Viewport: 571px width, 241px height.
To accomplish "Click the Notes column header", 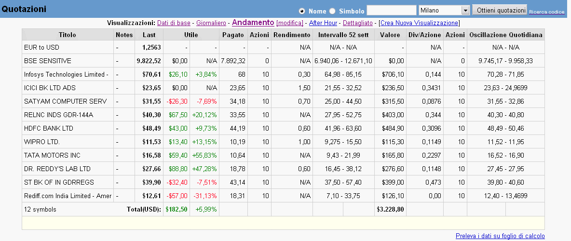I will pyautogui.click(x=124, y=35).
